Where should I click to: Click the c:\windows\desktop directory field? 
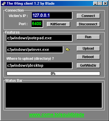[39, 66]
